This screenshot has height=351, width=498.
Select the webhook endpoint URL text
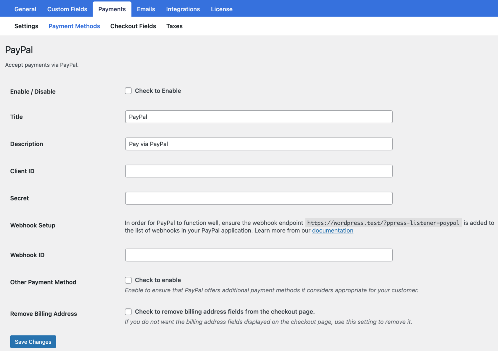point(383,223)
